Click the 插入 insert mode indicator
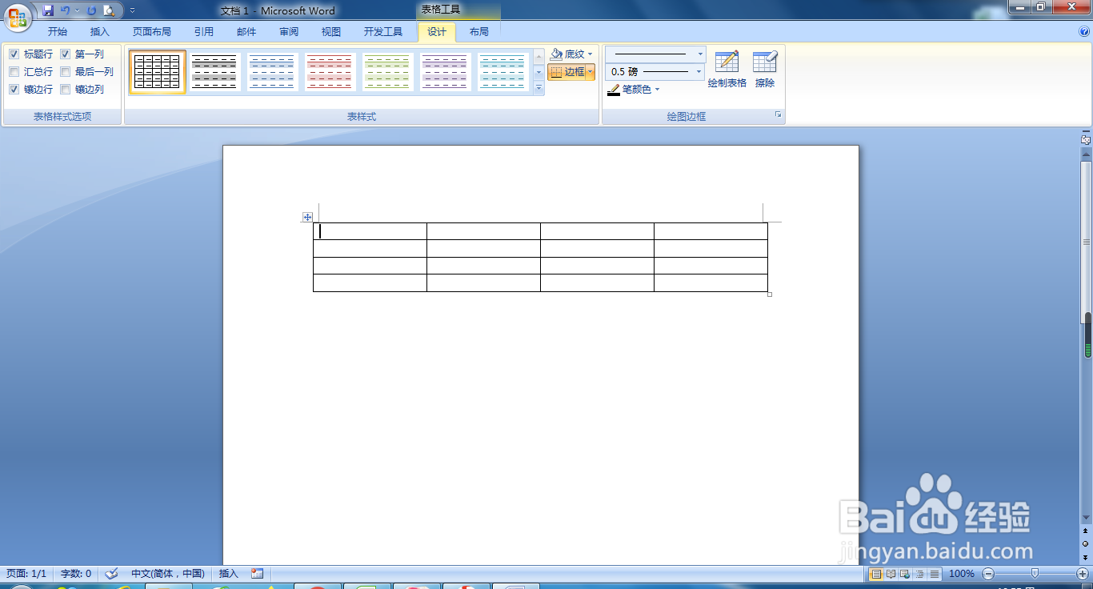This screenshot has height=589, width=1093. click(x=229, y=574)
